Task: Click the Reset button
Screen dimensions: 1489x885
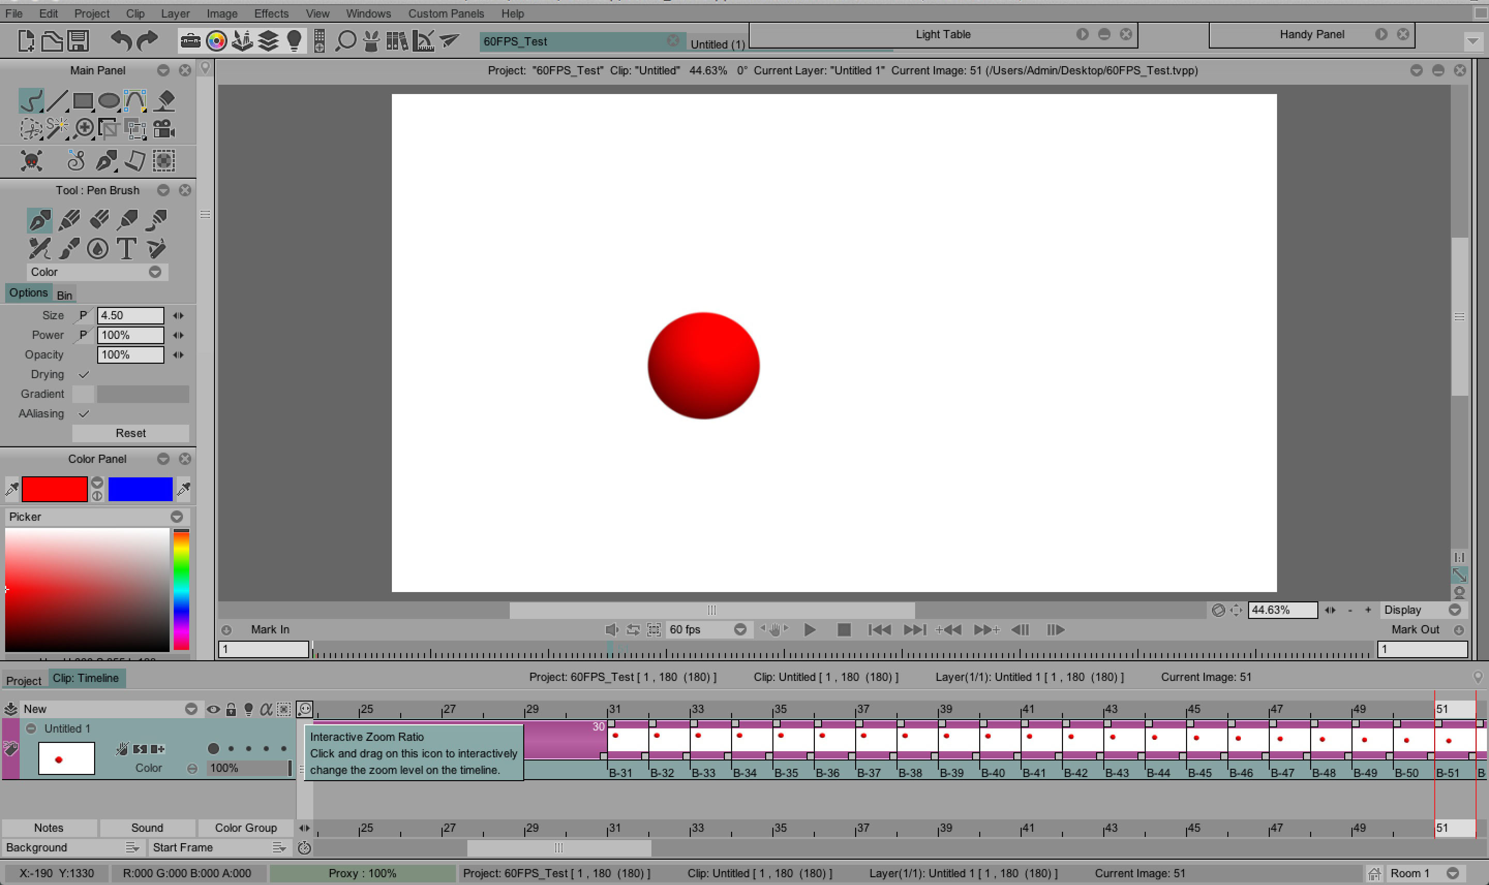Action: coord(131,433)
